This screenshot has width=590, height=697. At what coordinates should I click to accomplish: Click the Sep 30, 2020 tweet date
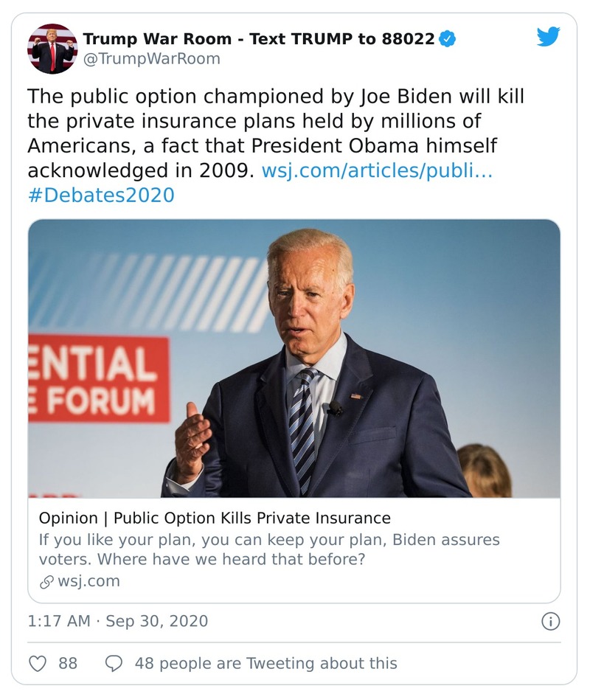click(x=156, y=621)
